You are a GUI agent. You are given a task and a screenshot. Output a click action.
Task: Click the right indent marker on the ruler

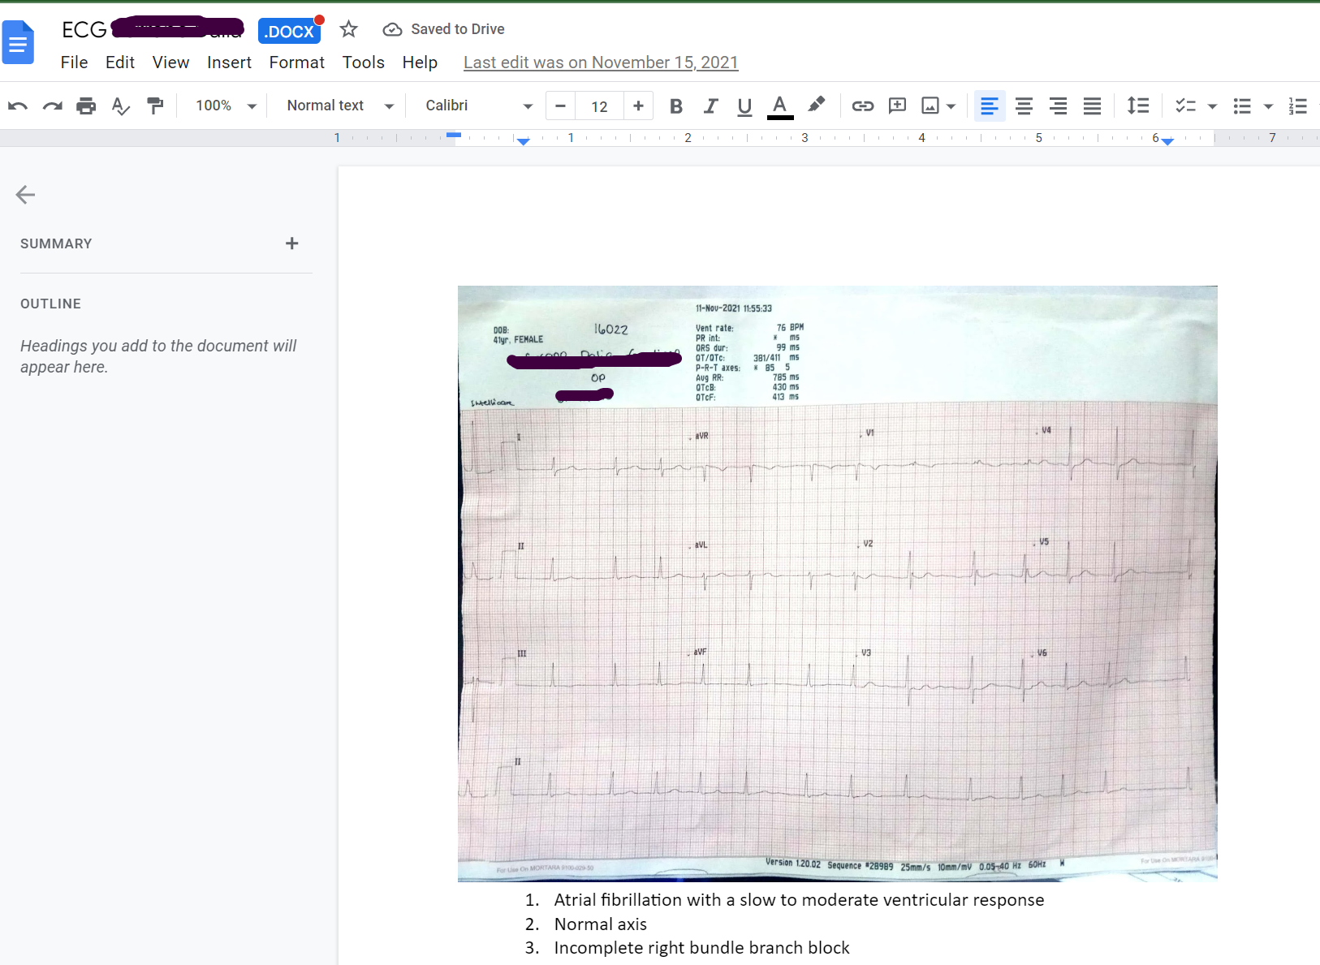(1167, 141)
